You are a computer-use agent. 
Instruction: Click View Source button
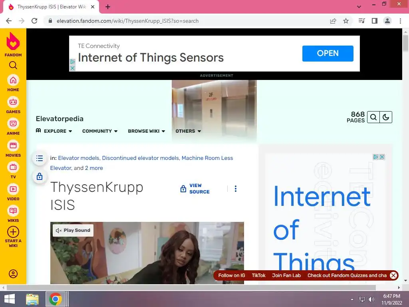point(195,189)
